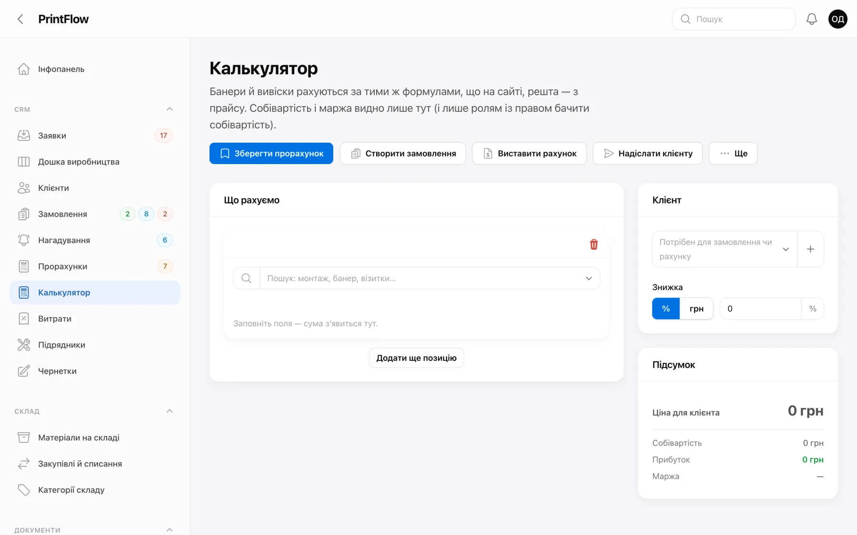The width and height of the screenshot is (857, 535).
Task: Click the Витрати receipt icon
Action: pyautogui.click(x=24, y=319)
